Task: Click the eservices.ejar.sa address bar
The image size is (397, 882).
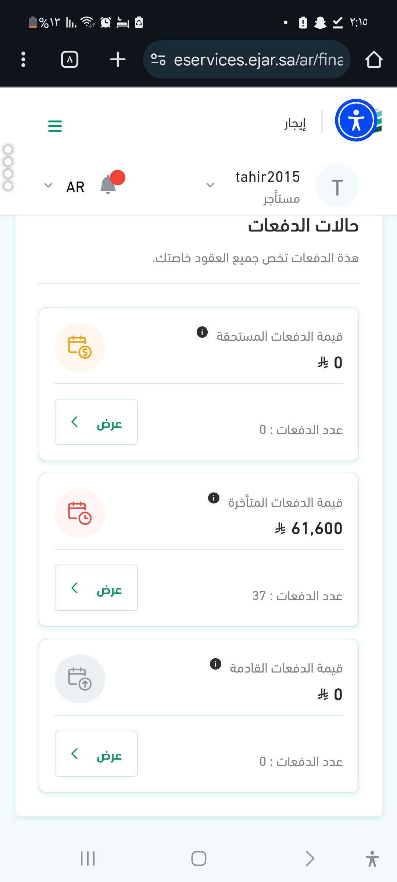Action: (x=258, y=60)
